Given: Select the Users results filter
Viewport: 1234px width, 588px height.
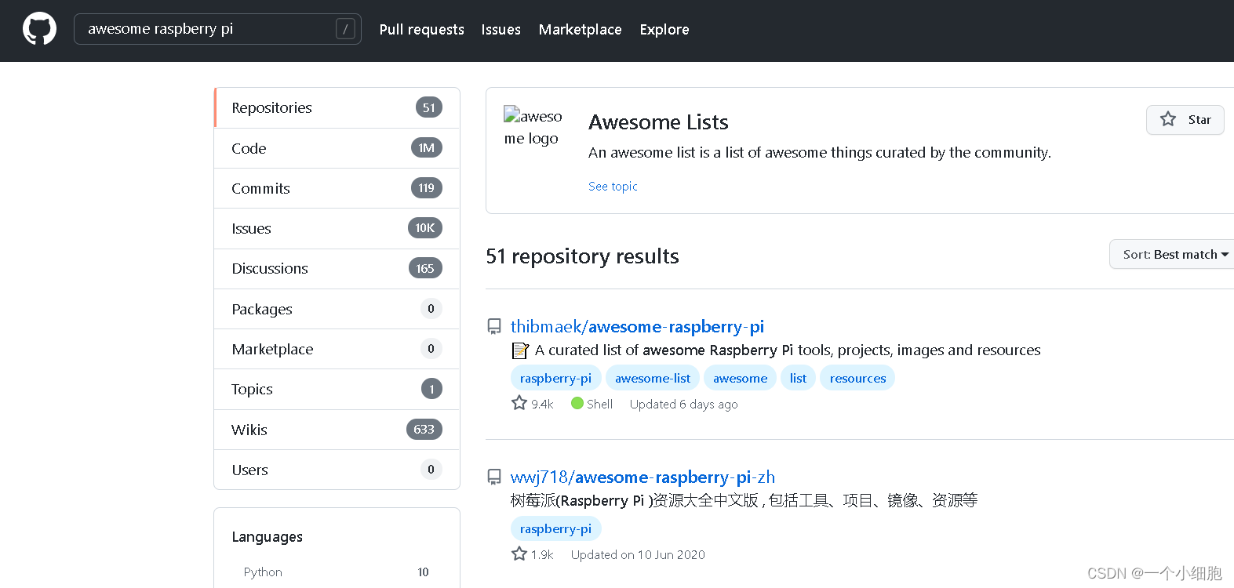Looking at the screenshot, I should (x=337, y=470).
